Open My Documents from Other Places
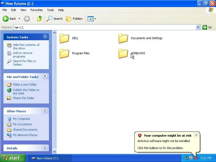 [x=22, y=124]
